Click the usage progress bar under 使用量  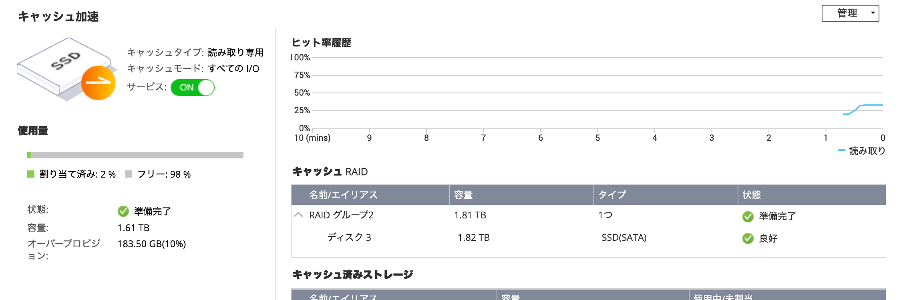coord(136,156)
